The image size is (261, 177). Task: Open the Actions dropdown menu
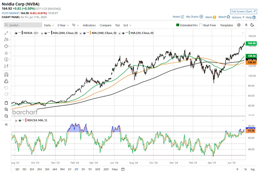238,17
